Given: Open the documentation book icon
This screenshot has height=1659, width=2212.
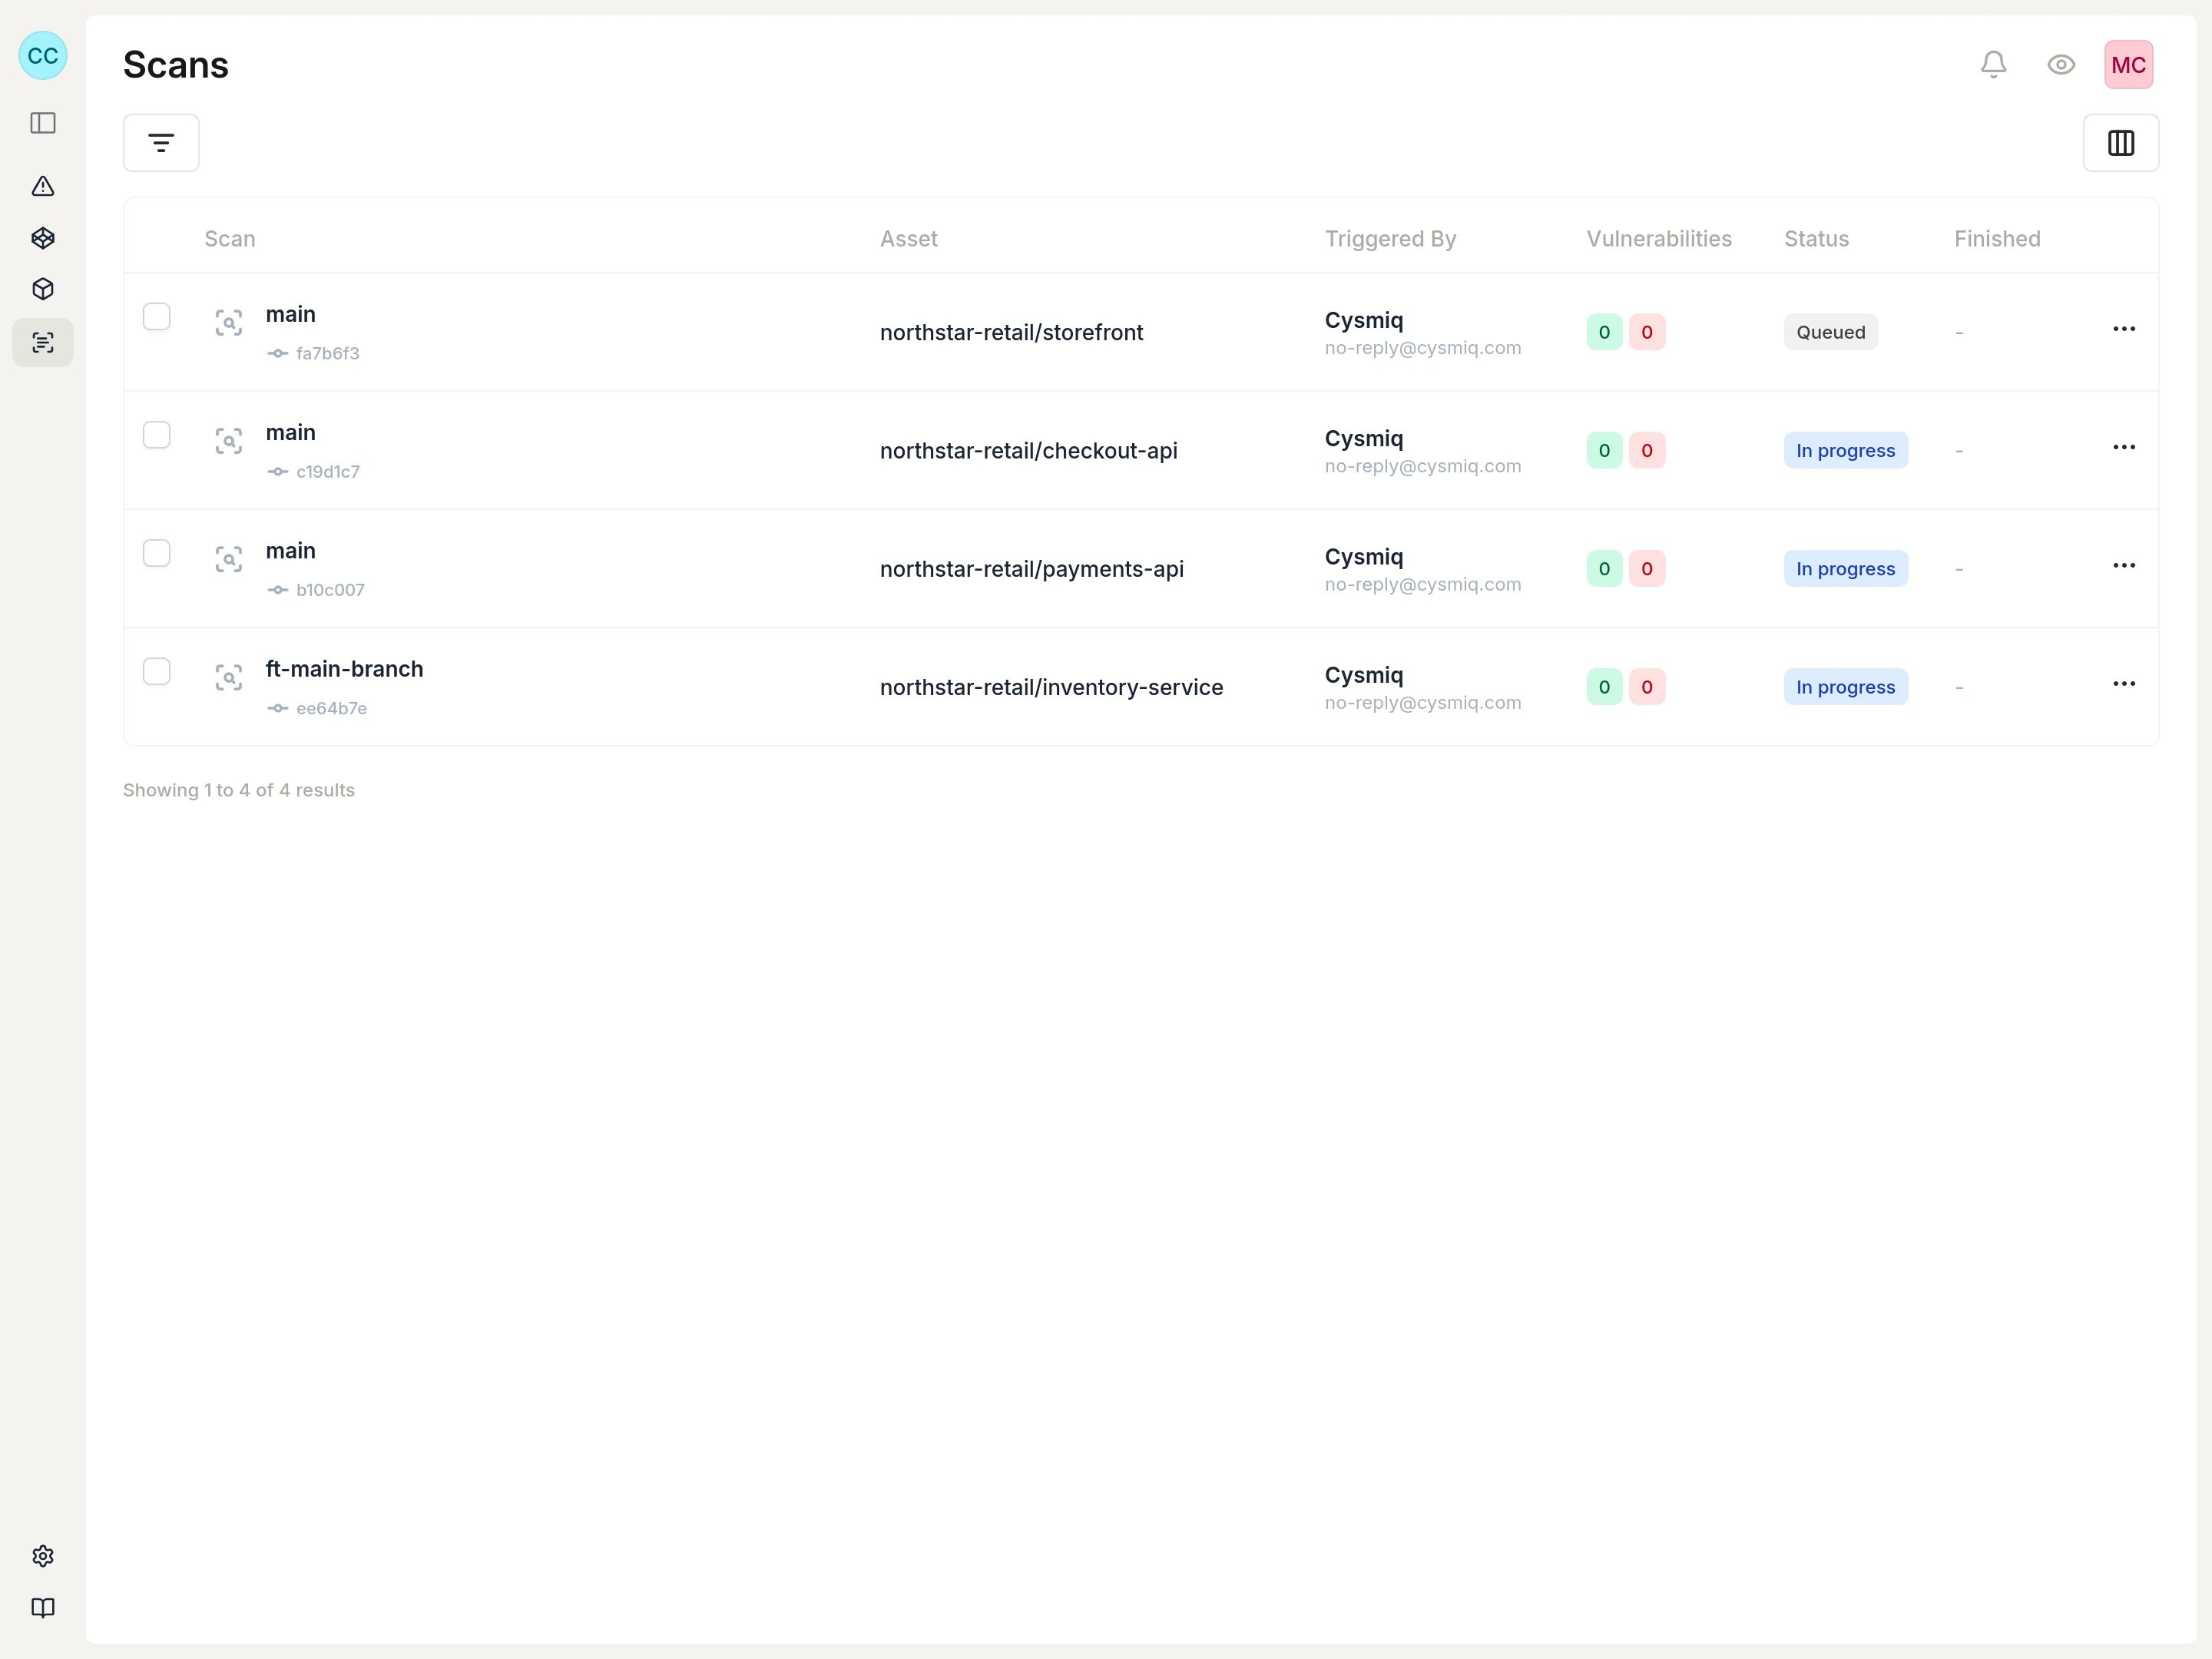Looking at the screenshot, I should [x=43, y=1608].
